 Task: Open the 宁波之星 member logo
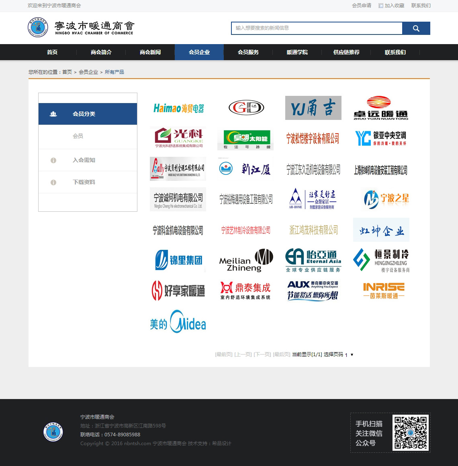(381, 199)
